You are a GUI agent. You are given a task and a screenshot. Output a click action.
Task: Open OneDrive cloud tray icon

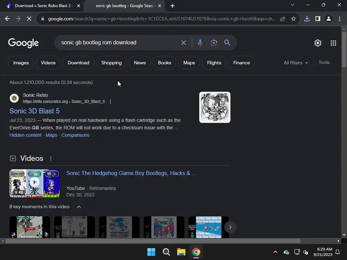point(286,252)
